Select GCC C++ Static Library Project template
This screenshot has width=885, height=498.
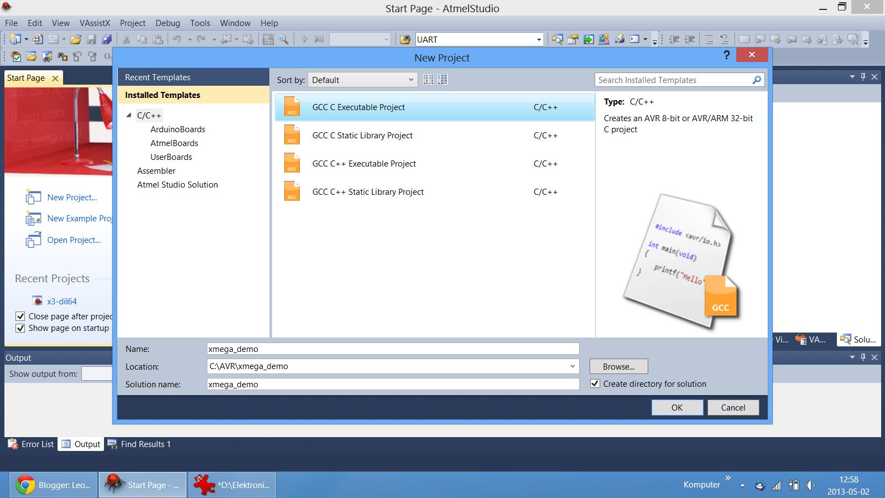pyautogui.click(x=434, y=191)
